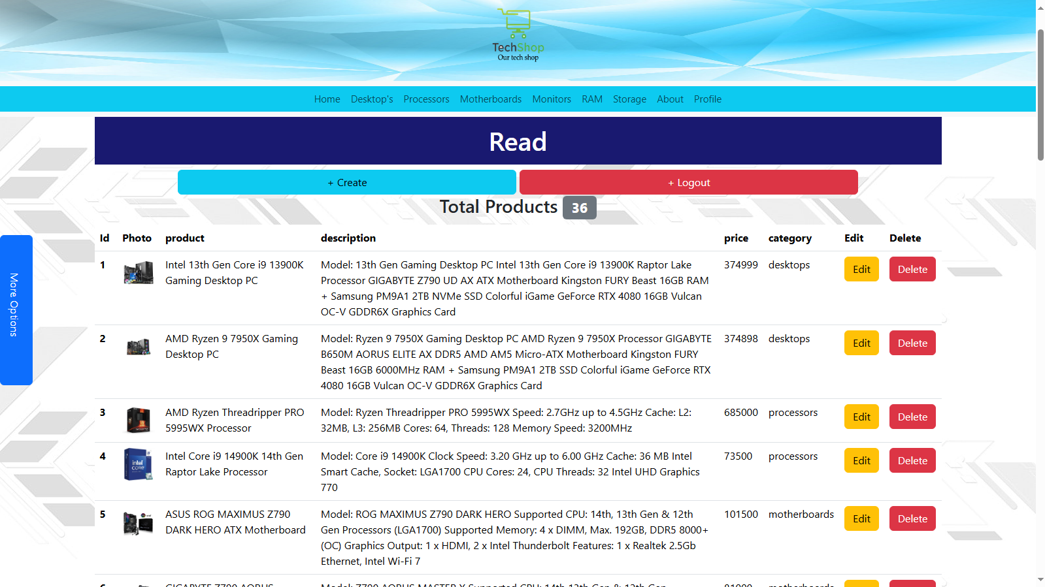The image size is (1045, 587).
Task: Delete the ASUS ROG MAXIMUS Z790 row
Action: pyautogui.click(x=912, y=518)
